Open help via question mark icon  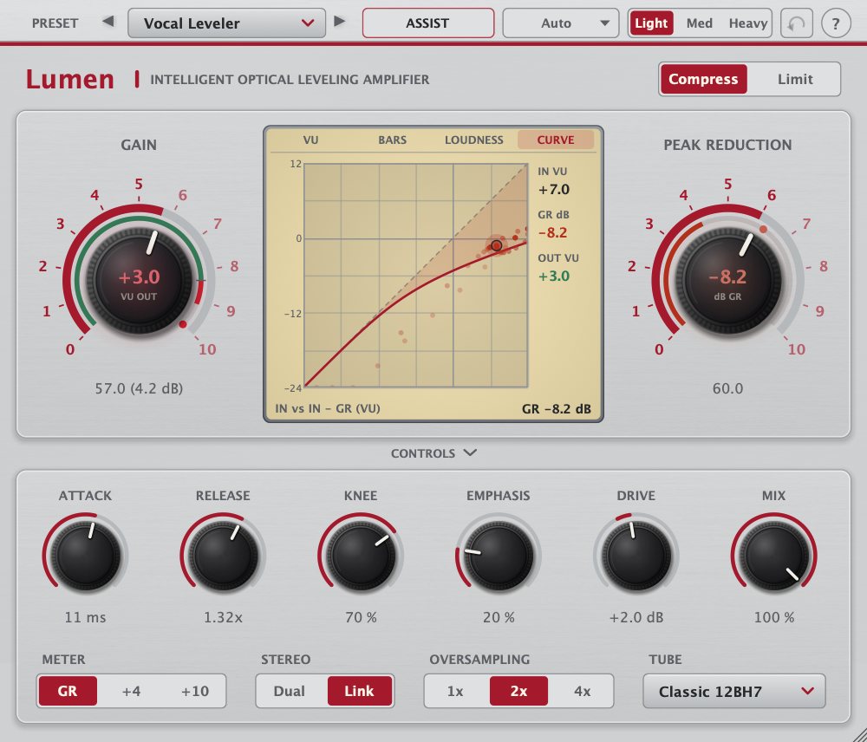tap(836, 23)
